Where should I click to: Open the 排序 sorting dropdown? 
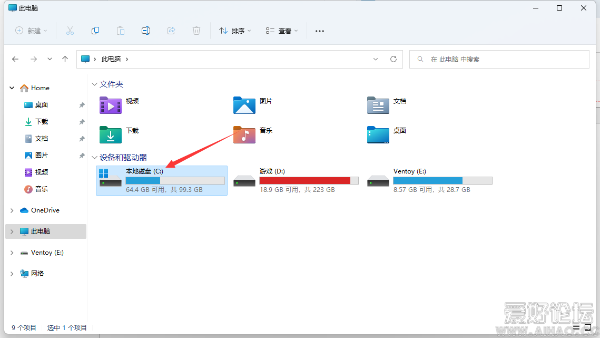(234, 31)
